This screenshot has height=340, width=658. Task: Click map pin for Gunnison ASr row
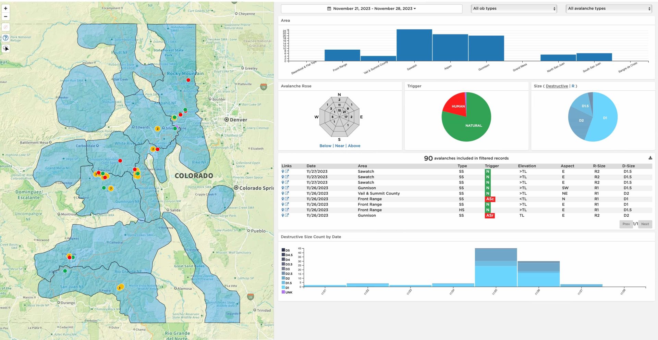click(283, 215)
